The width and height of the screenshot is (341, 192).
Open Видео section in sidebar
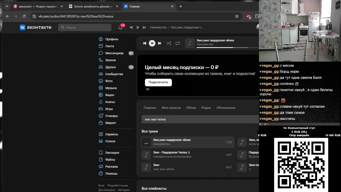click(x=109, y=95)
